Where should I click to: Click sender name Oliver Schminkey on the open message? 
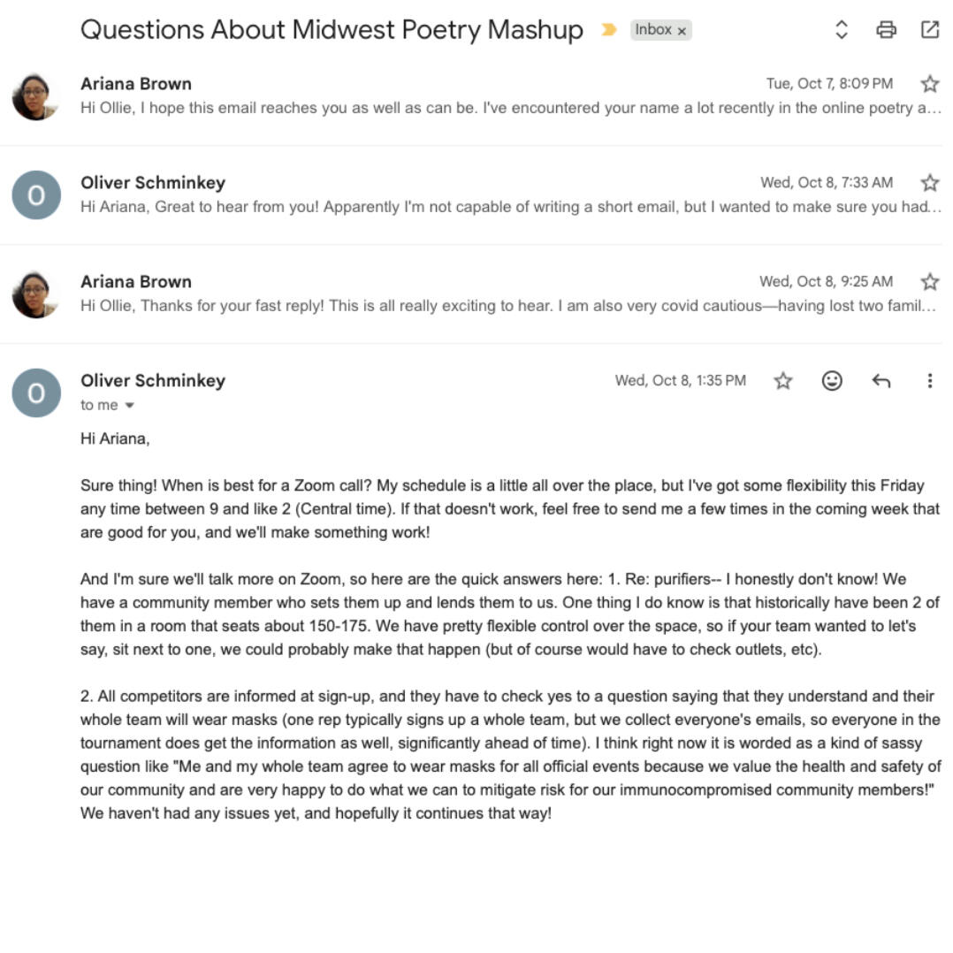click(x=153, y=381)
